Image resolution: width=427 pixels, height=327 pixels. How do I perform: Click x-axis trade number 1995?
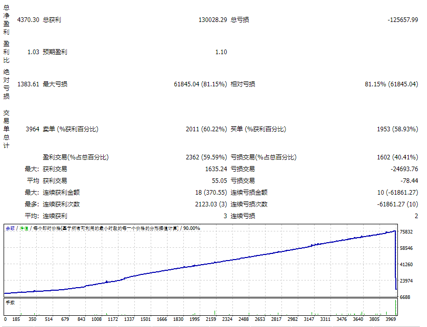[195, 319]
